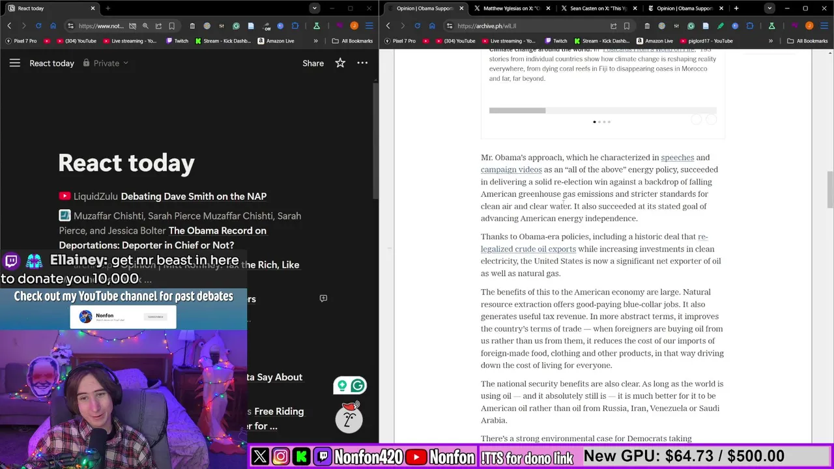834x469 pixels.
Task: Open Twitch bookmark in left window
Action: [x=177, y=40]
